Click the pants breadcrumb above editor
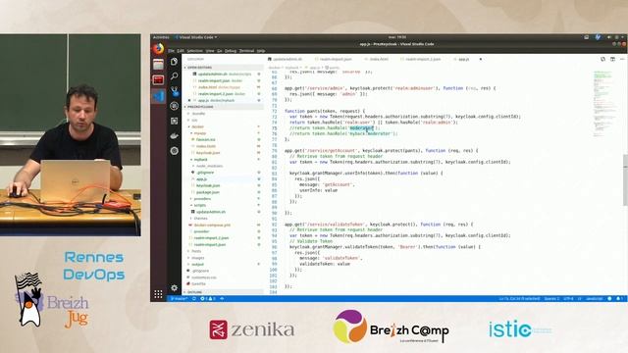Viewport: 628px width, 353px height. coord(333,68)
